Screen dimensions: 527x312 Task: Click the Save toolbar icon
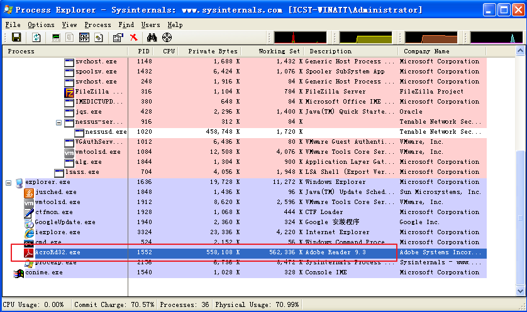tap(16, 37)
